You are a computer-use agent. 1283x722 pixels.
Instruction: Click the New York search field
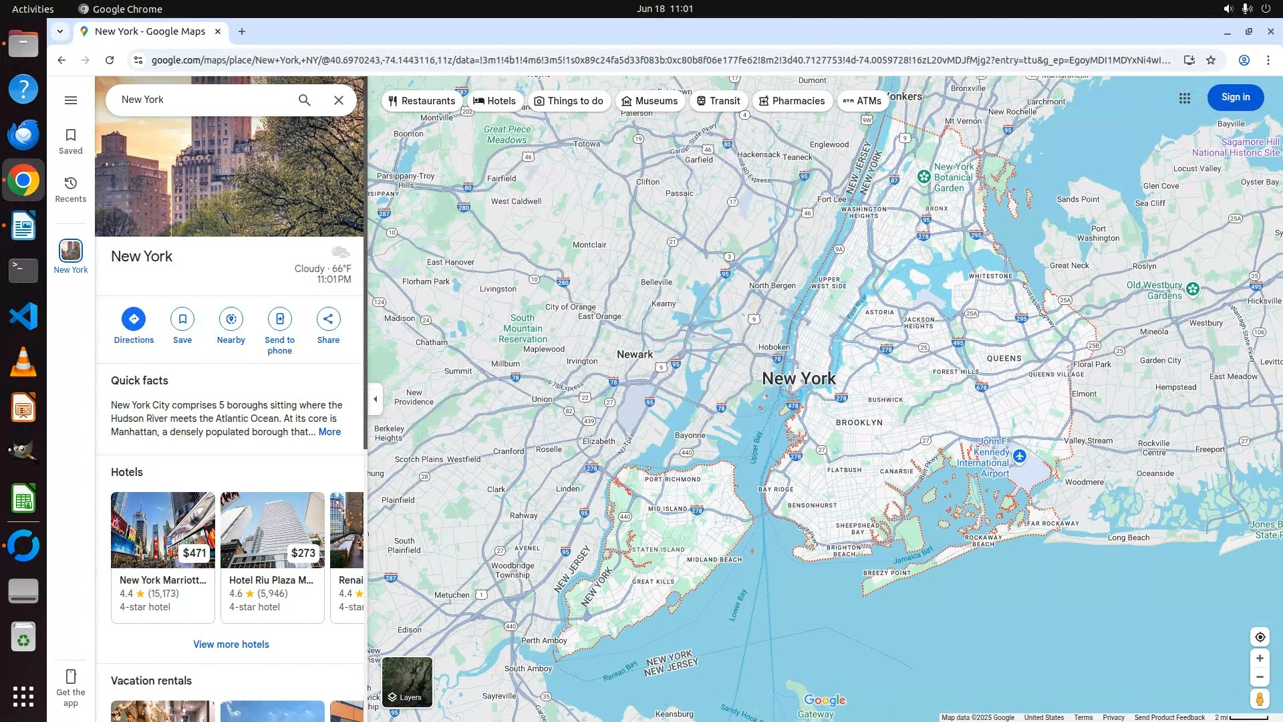click(x=200, y=100)
